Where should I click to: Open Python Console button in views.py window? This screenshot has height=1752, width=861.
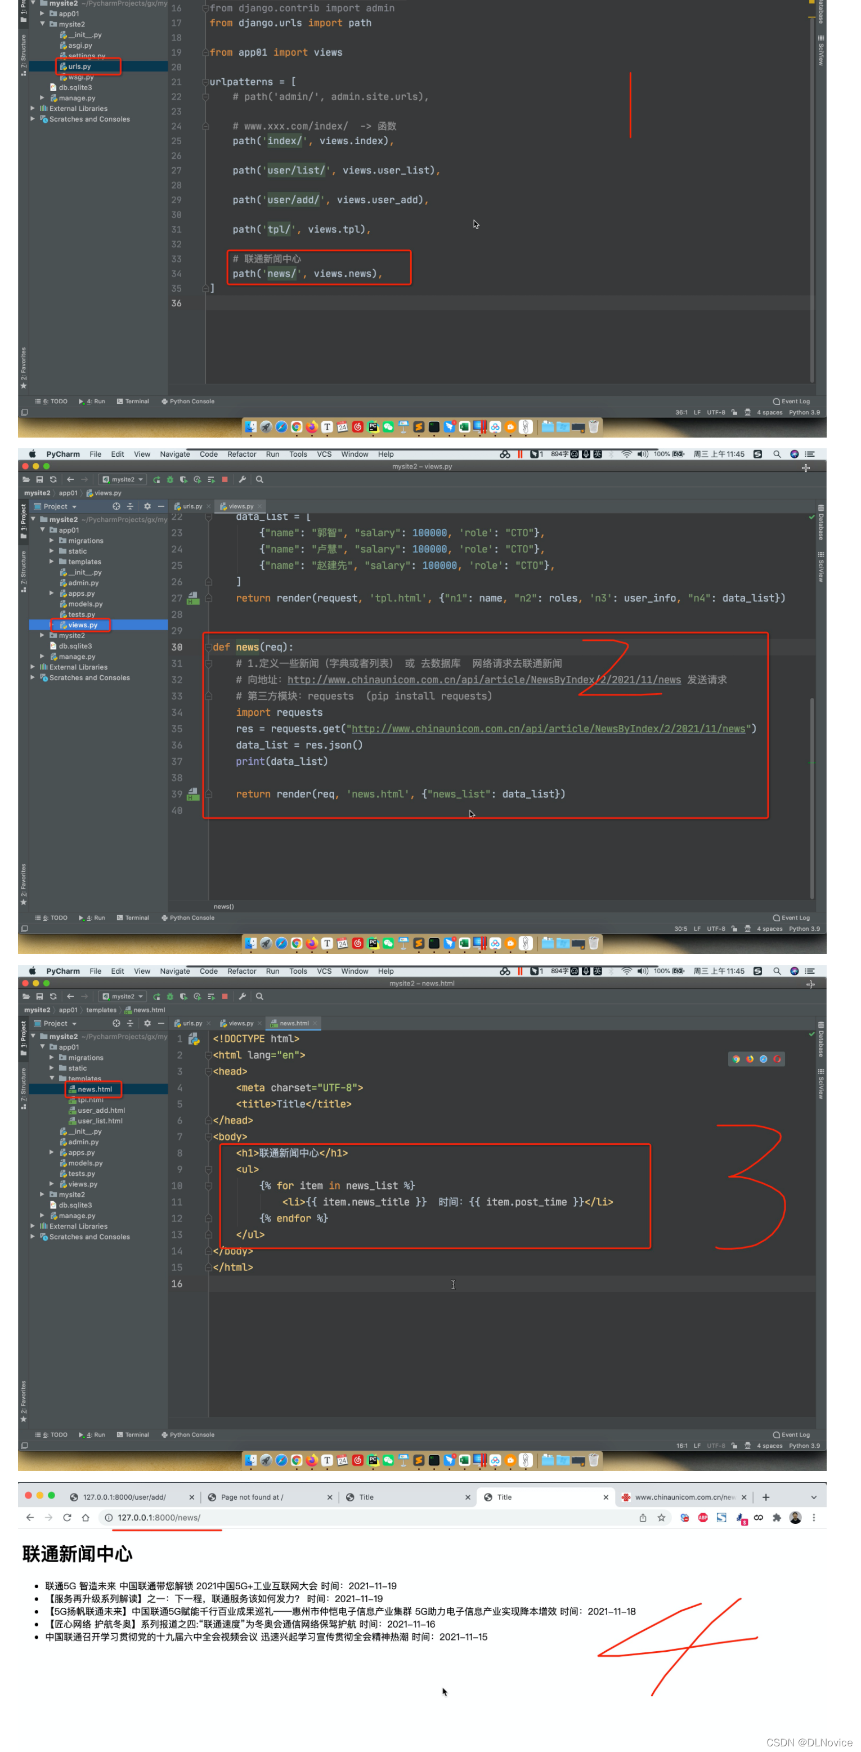(x=188, y=917)
